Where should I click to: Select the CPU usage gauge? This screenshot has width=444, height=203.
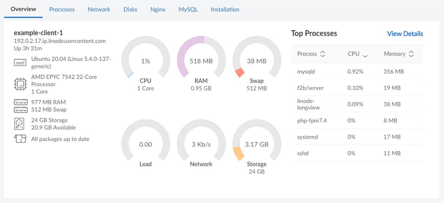coord(146,60)
